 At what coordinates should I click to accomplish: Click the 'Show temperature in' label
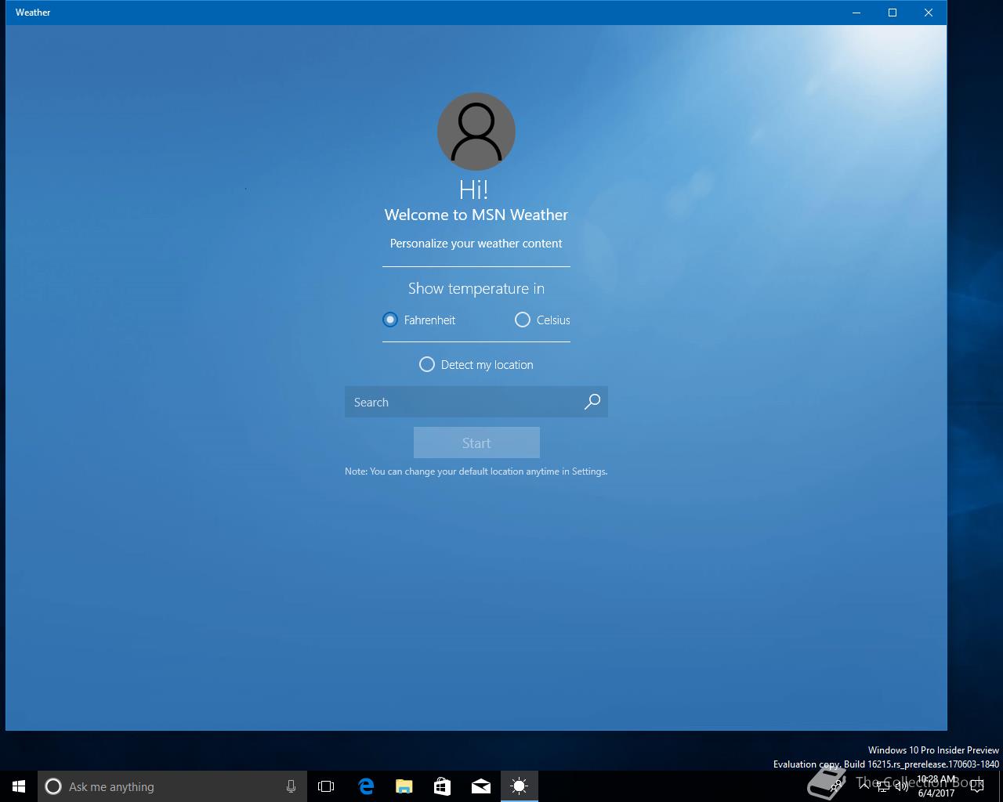click(476, 288)
